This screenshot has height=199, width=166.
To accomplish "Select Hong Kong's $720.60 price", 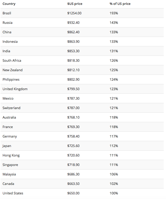I will [73, 155].
